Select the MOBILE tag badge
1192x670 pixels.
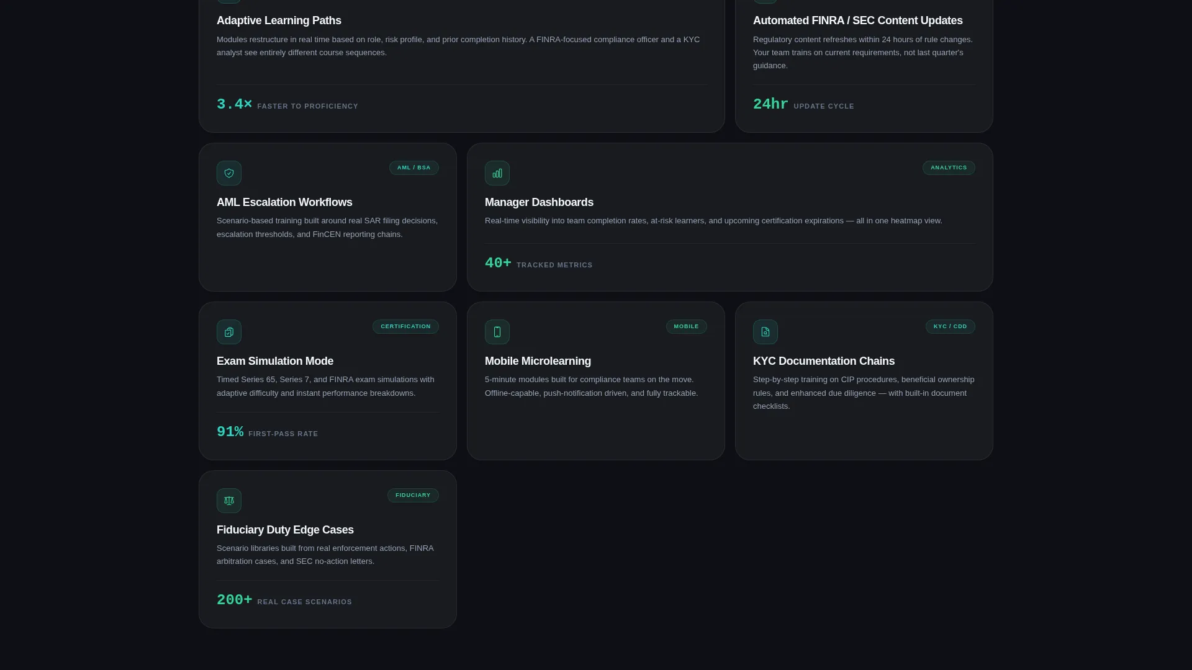click(686, 327)
